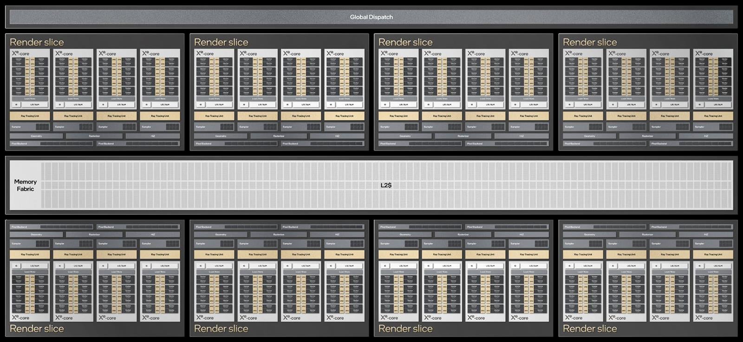
Task: Click the Global Dispatch bar
Action: pyautogui.click(x=371, y=17)
